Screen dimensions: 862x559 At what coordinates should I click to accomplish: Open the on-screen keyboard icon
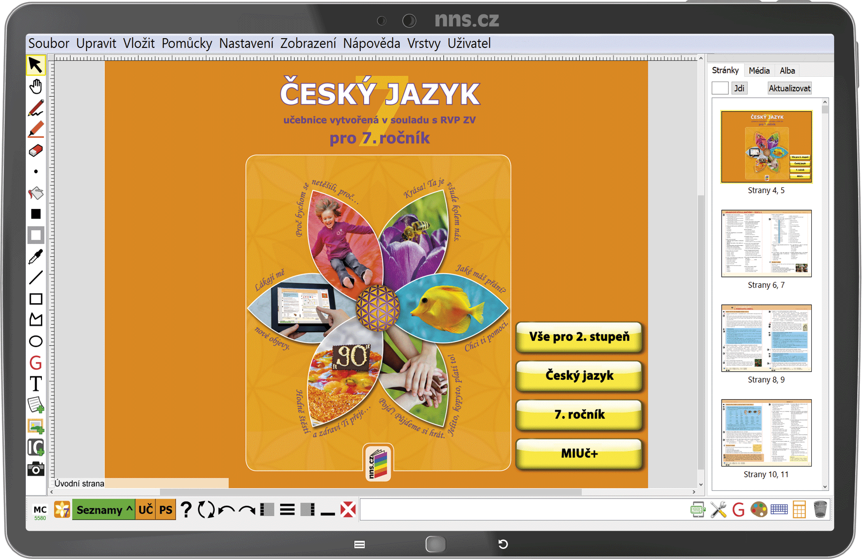pos(779,510)
